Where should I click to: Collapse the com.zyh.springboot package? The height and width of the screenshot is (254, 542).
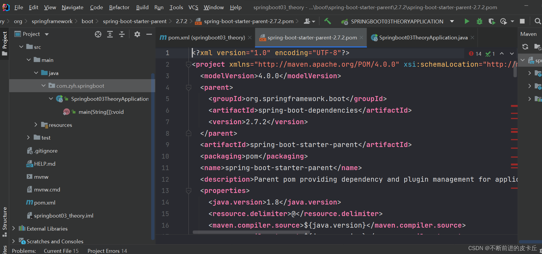(x=44, y=86)
